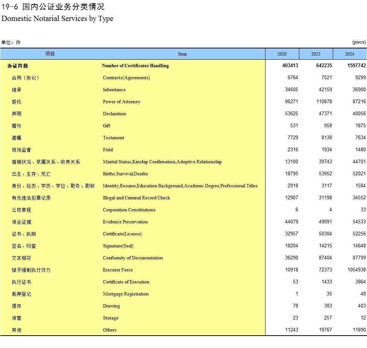The image size is (367, 348).
Task: Click the Gift row 2024 value 1875
Action: pyautogui.click(x=360, y=126)
